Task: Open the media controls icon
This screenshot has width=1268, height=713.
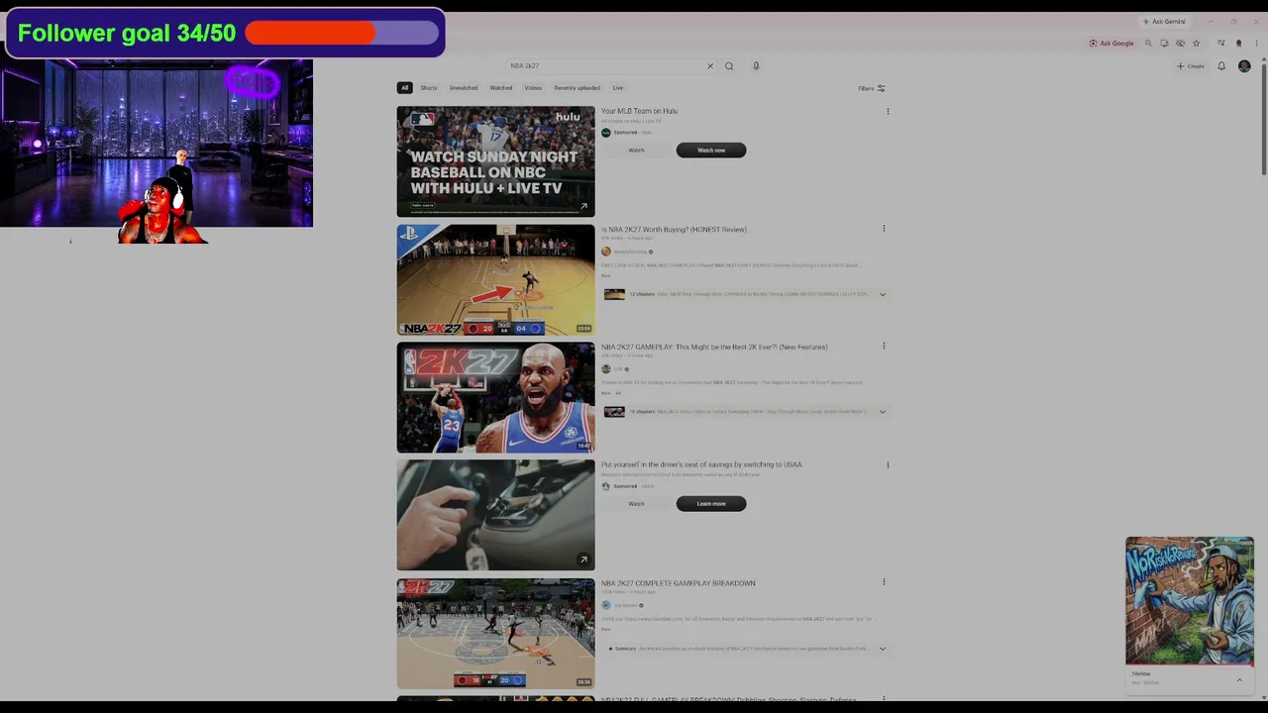Action: (x=1221, y=44)
